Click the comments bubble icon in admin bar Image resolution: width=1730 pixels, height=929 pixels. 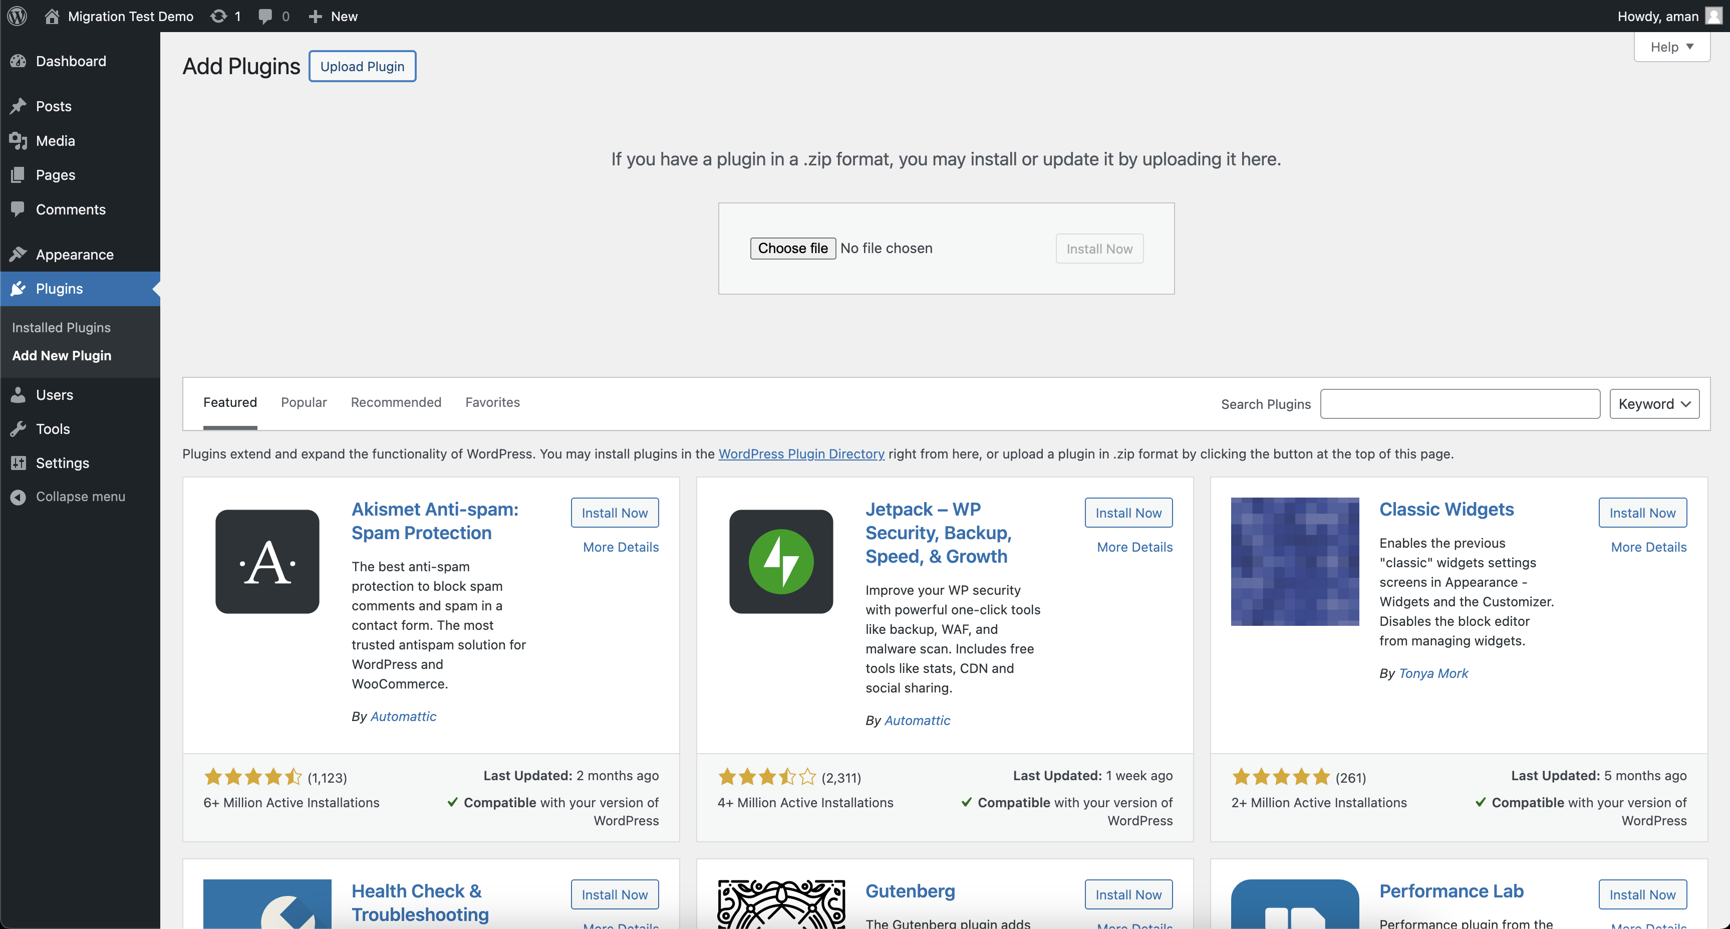265,16
